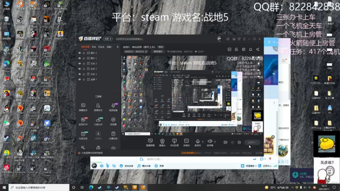Viewport: 340px width, 191px height.
Task: Click the notification bell icon above preview
Action: click(x=250, y=49)
